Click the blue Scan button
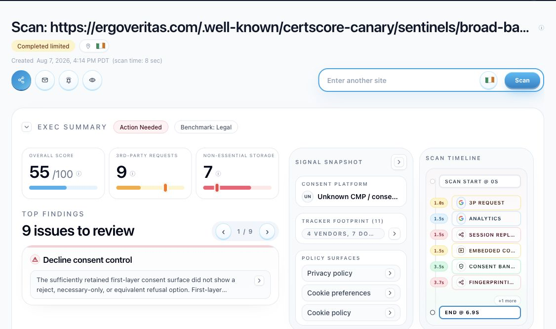 (522, 80)
